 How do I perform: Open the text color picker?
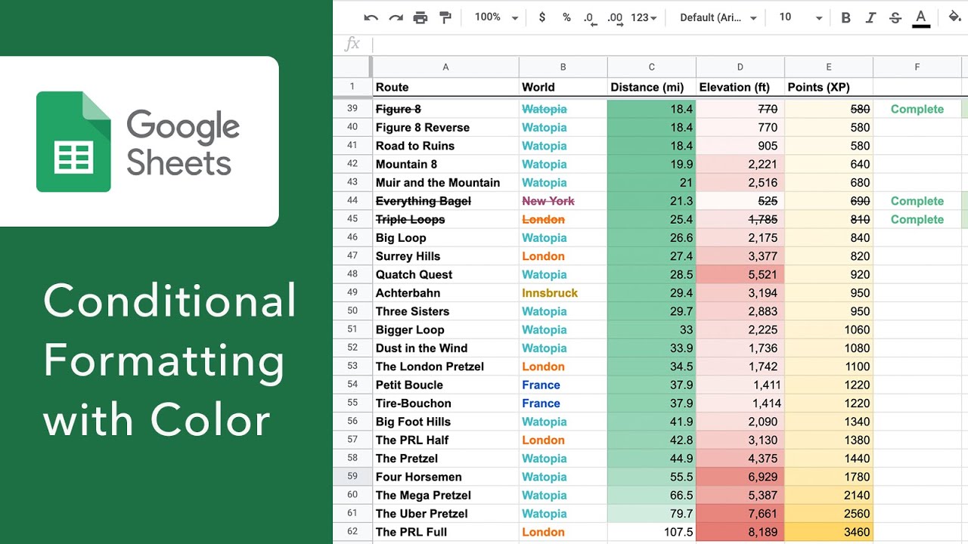(x=920, y=17)
